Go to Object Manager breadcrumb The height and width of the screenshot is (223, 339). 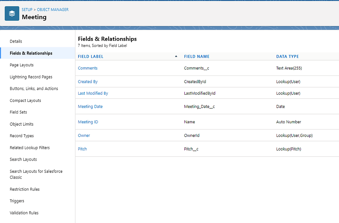(53, 10)
